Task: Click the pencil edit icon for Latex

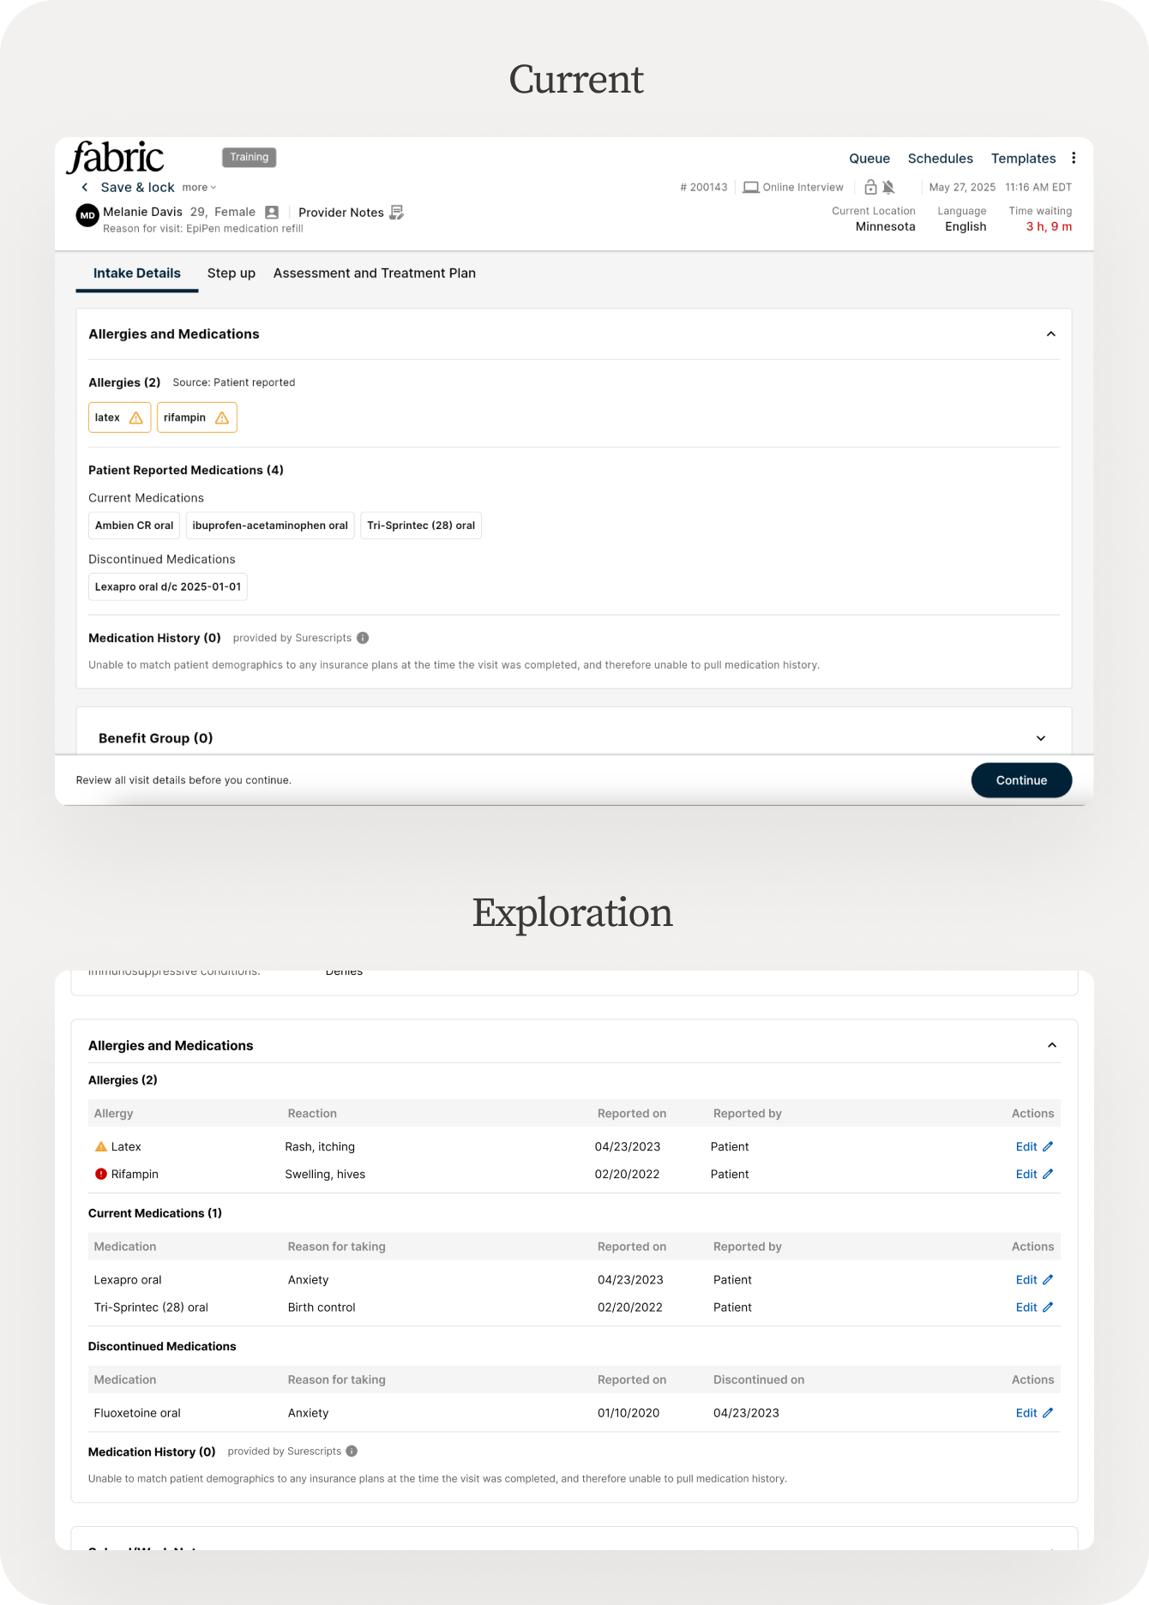Action: pos(1047,1147)
